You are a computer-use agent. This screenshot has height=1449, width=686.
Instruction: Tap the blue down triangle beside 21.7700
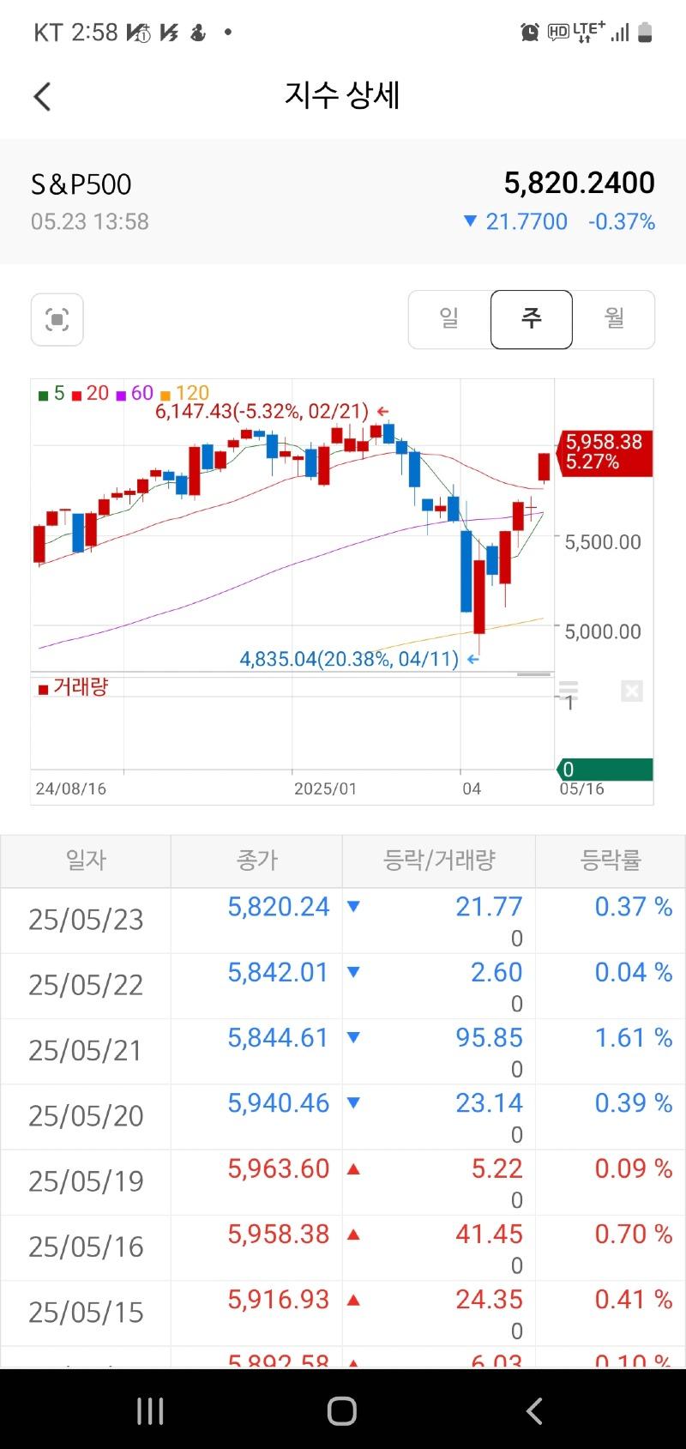(470, 221)
